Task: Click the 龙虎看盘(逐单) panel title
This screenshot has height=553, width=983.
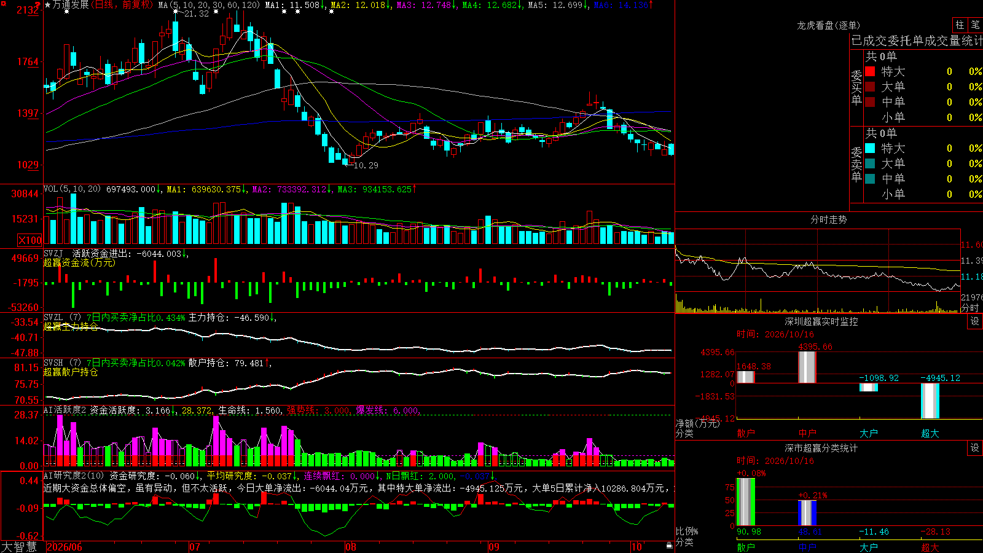Action: click(x=829, y=25)
